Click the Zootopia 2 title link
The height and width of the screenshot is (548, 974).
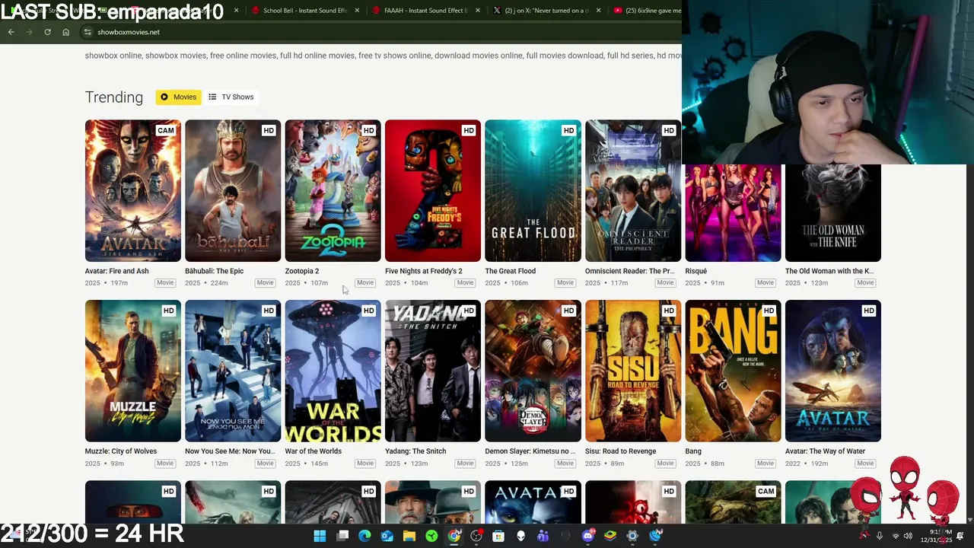(x=302, y=271)
